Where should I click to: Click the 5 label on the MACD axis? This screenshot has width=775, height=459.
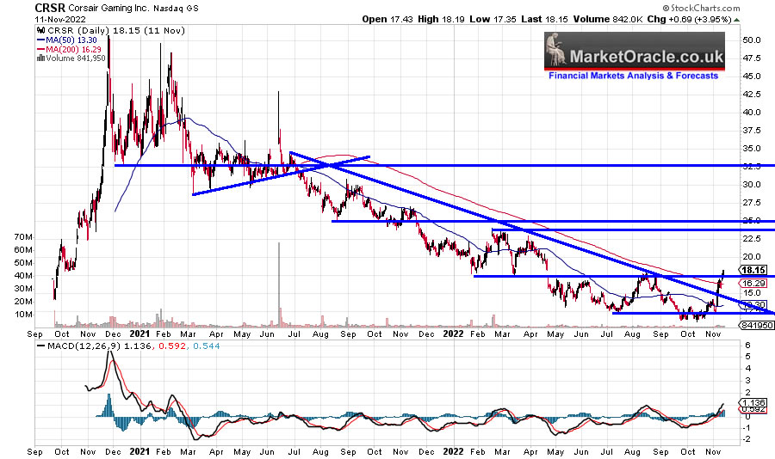coord(747,357)
